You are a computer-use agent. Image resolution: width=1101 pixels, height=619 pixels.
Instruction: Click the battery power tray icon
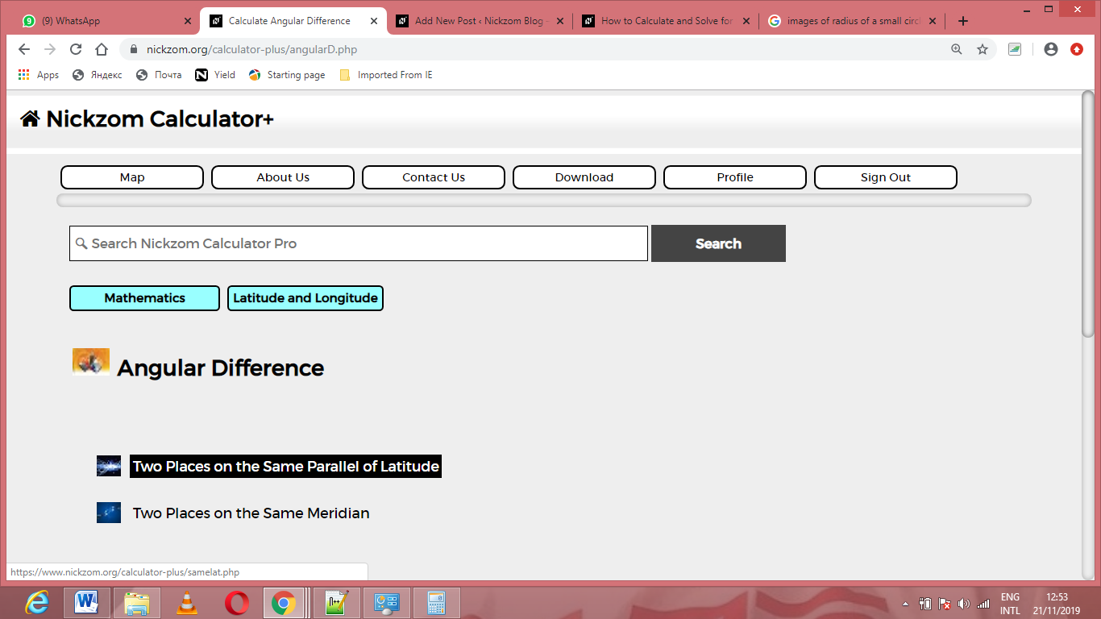click(926, 604)
